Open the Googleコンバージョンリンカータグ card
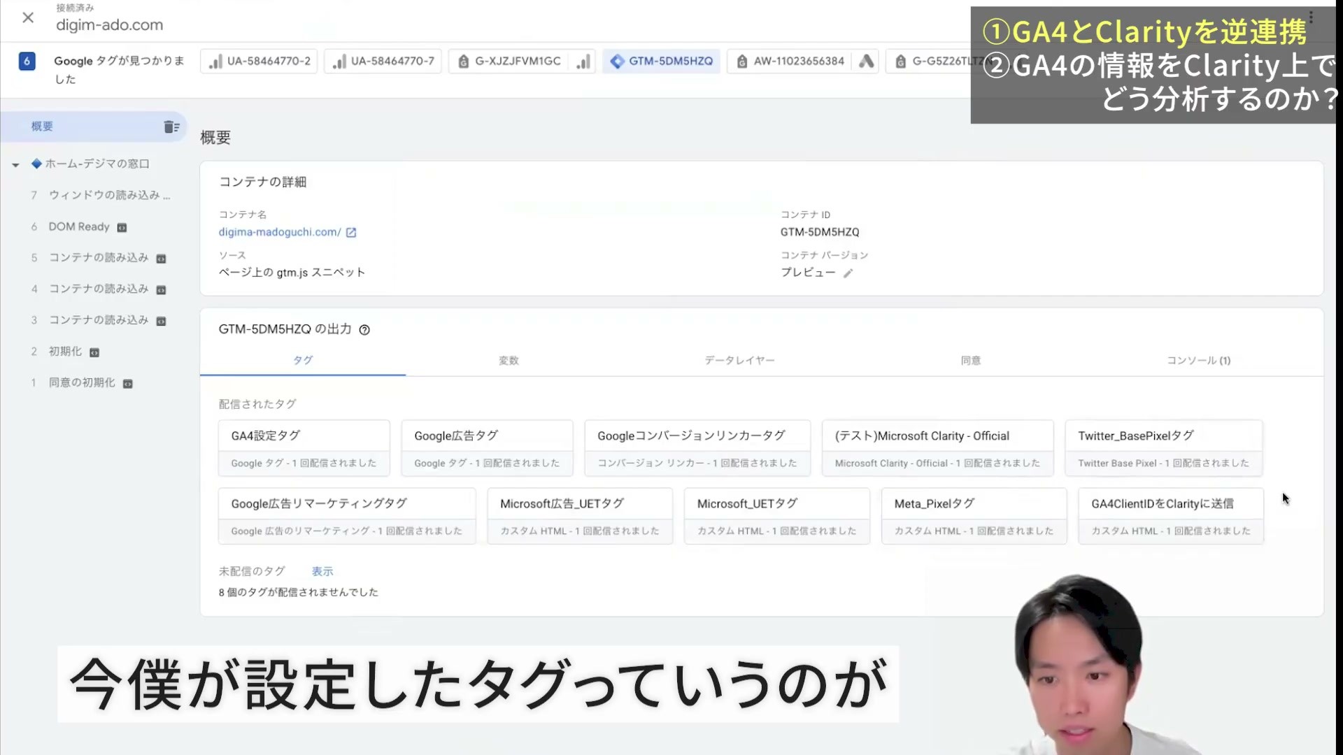 pos(697,448)
